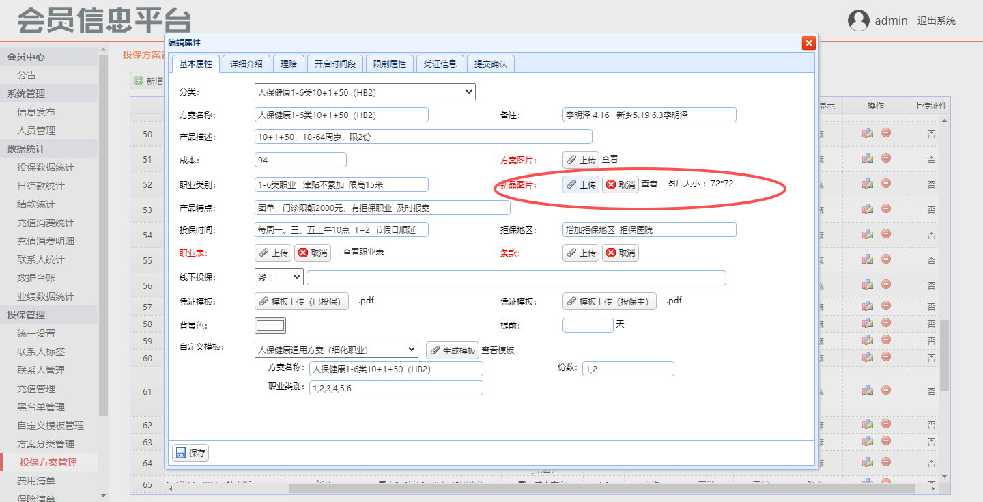
Task: Upload new product image via paperclip button
Action: tap(580, 185)
